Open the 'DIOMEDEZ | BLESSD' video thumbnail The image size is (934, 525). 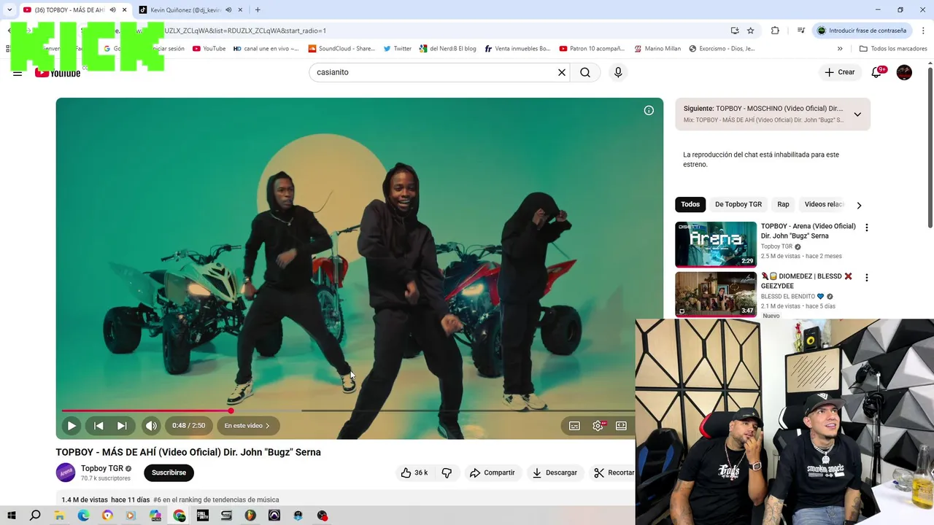click(716, 294)
